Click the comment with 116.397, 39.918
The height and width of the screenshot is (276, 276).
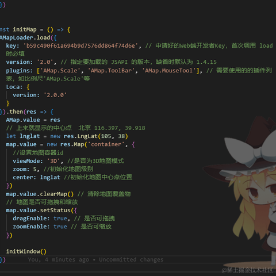[76, 128]
